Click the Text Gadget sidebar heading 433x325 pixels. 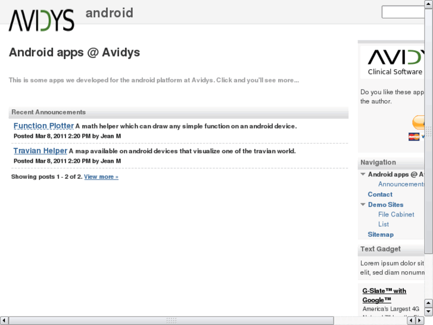point(380,249)
